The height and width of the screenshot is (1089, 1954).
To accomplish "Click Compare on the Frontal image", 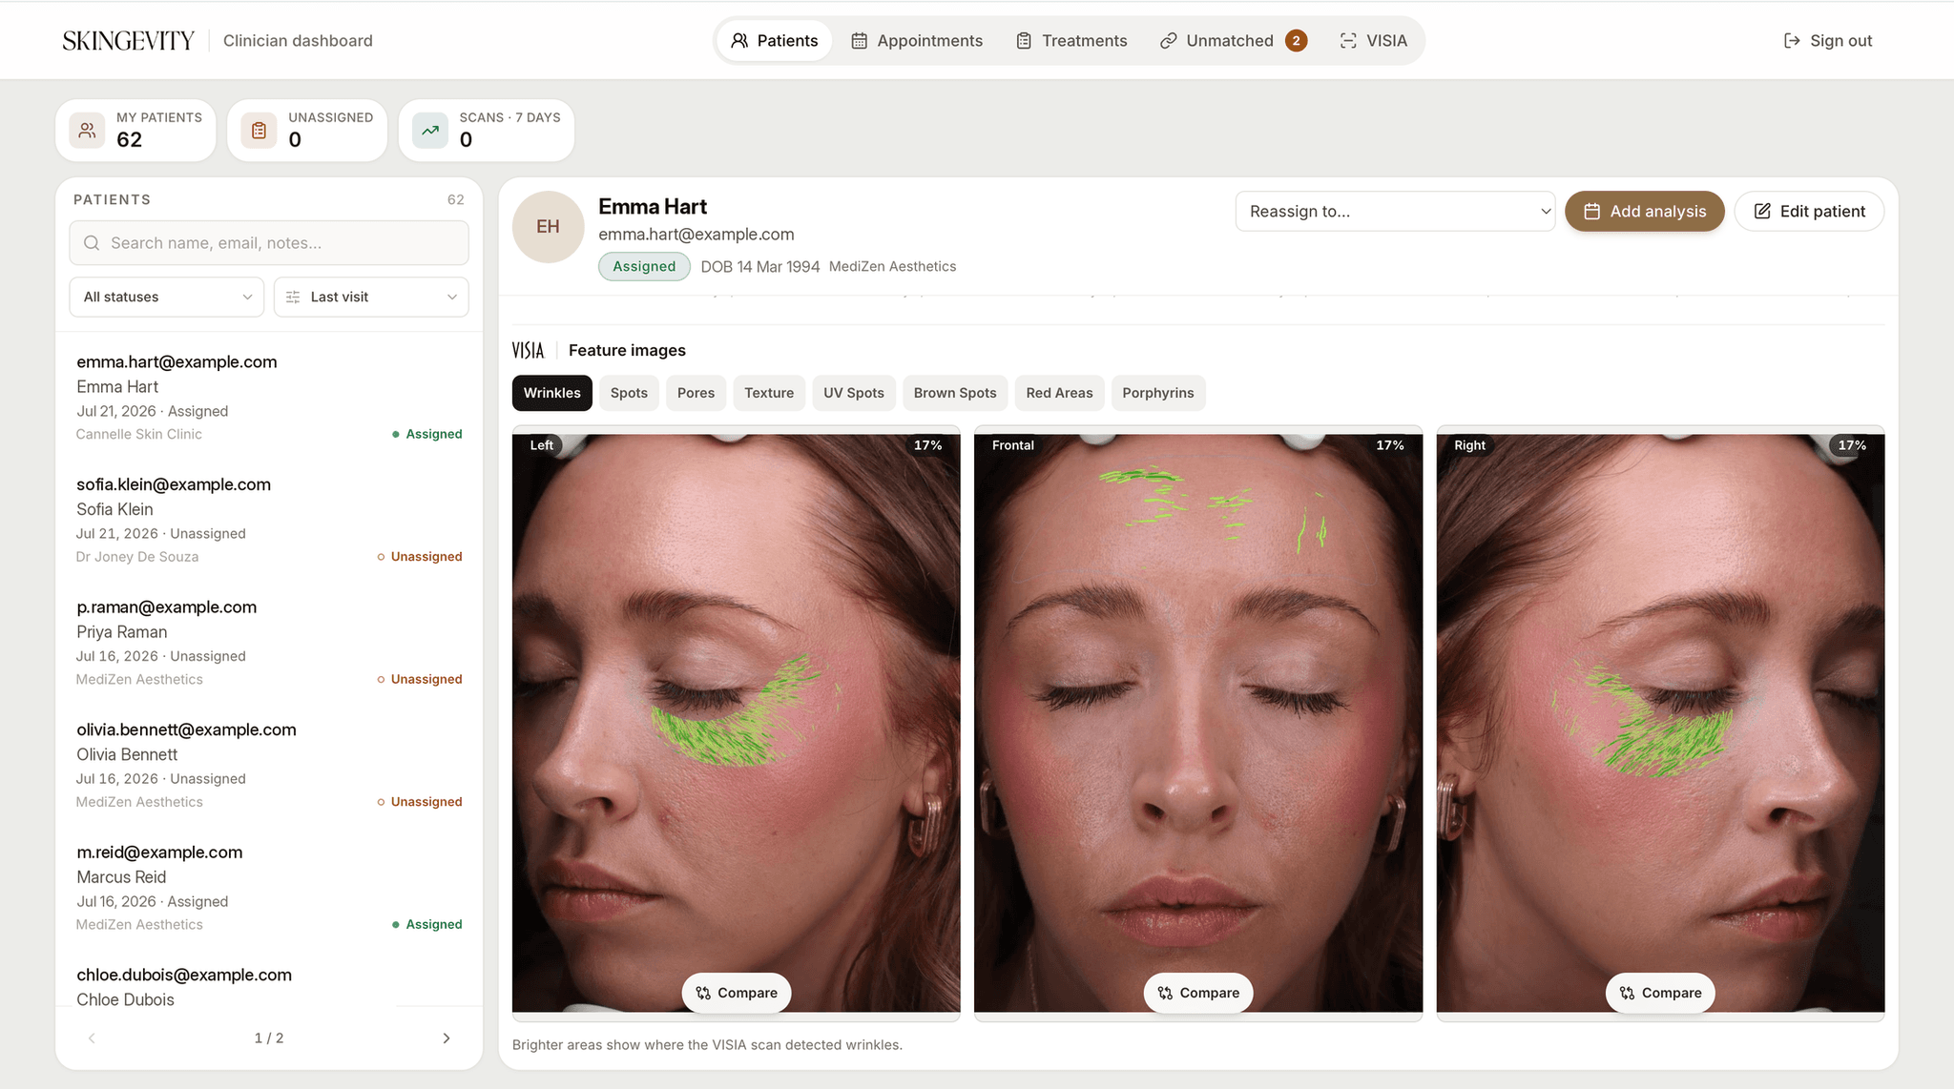I will [x=1198, y=993].
